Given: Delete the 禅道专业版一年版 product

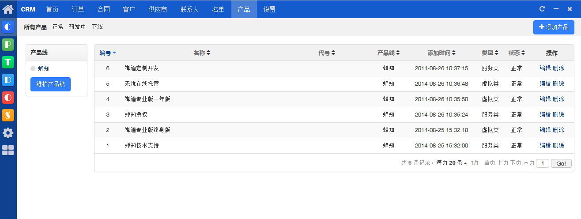Looking at the screenshot, I should [558, 99].
